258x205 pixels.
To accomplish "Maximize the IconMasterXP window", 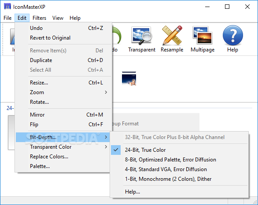I will pyautogui.click(x=227, y=7).
